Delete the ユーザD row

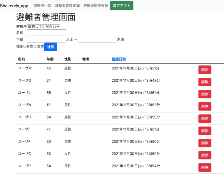point(205,82)
